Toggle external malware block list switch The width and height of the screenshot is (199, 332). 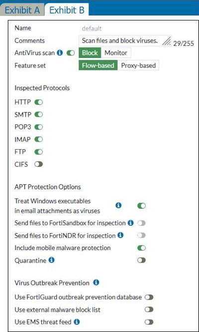pyautogui.click(x=149, y=310)
